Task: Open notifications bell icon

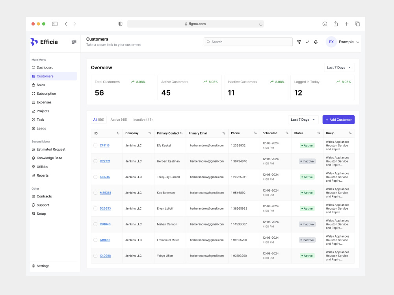Action: coord(316,42)
